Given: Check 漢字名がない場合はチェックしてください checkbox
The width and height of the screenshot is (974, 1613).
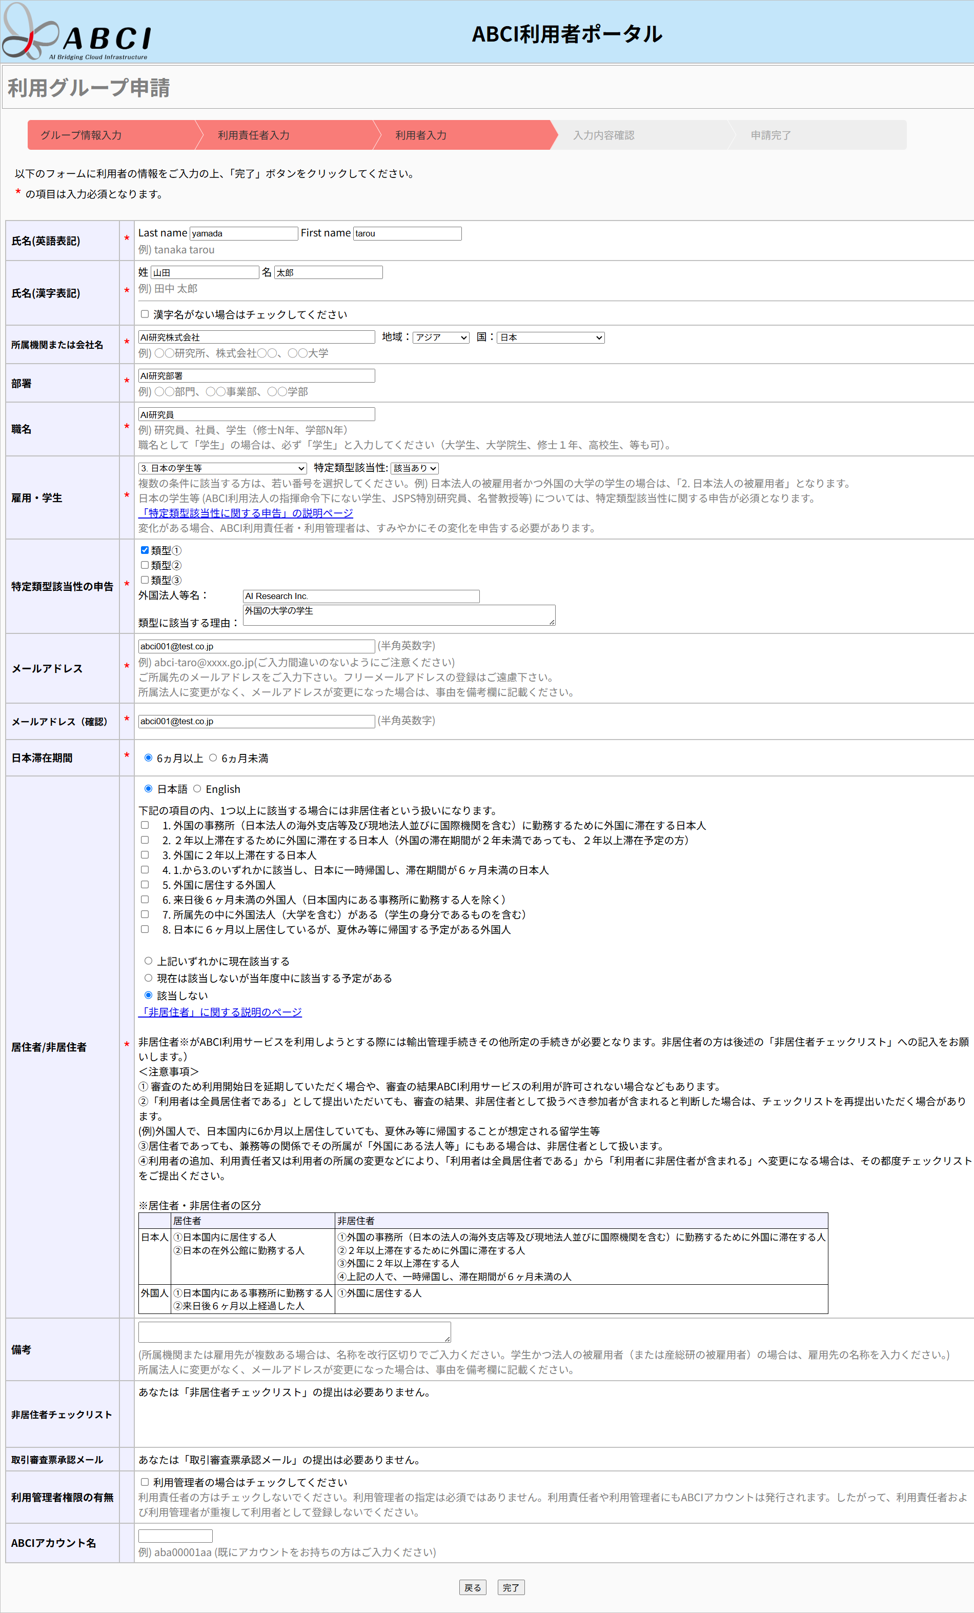Looking at the screenshot, I should pyautogui.click(x=145, y=314).
